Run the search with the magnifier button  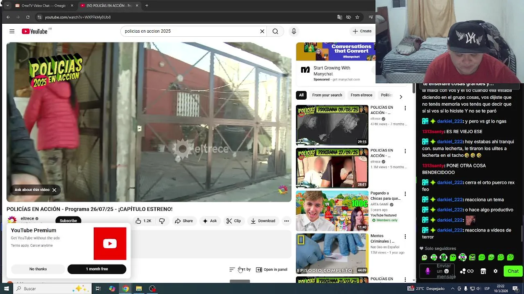point(275,31)
